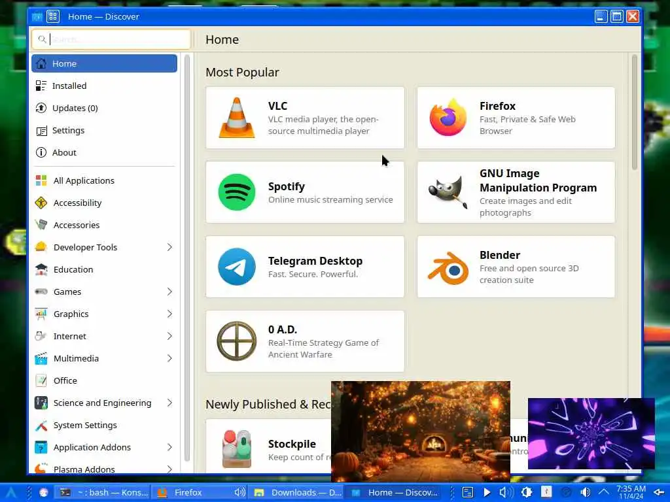Click the Discover search field
670x502 pixels.
point(111,39)
